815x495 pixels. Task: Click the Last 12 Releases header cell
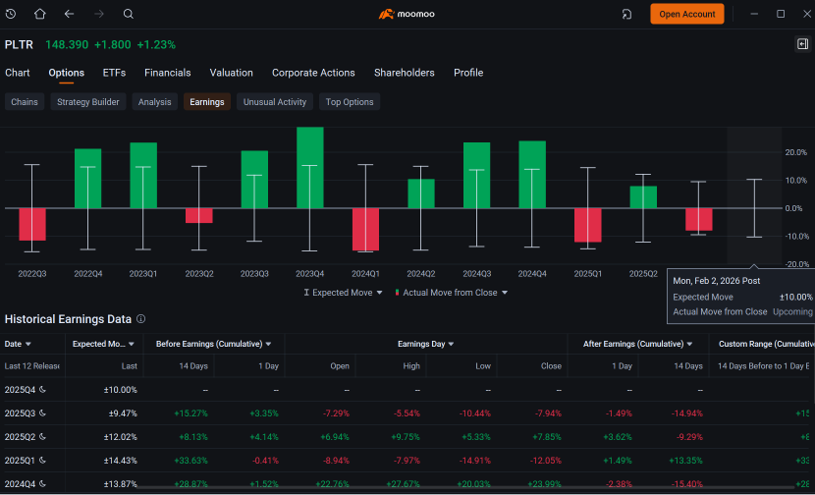[x=32, y=366]
